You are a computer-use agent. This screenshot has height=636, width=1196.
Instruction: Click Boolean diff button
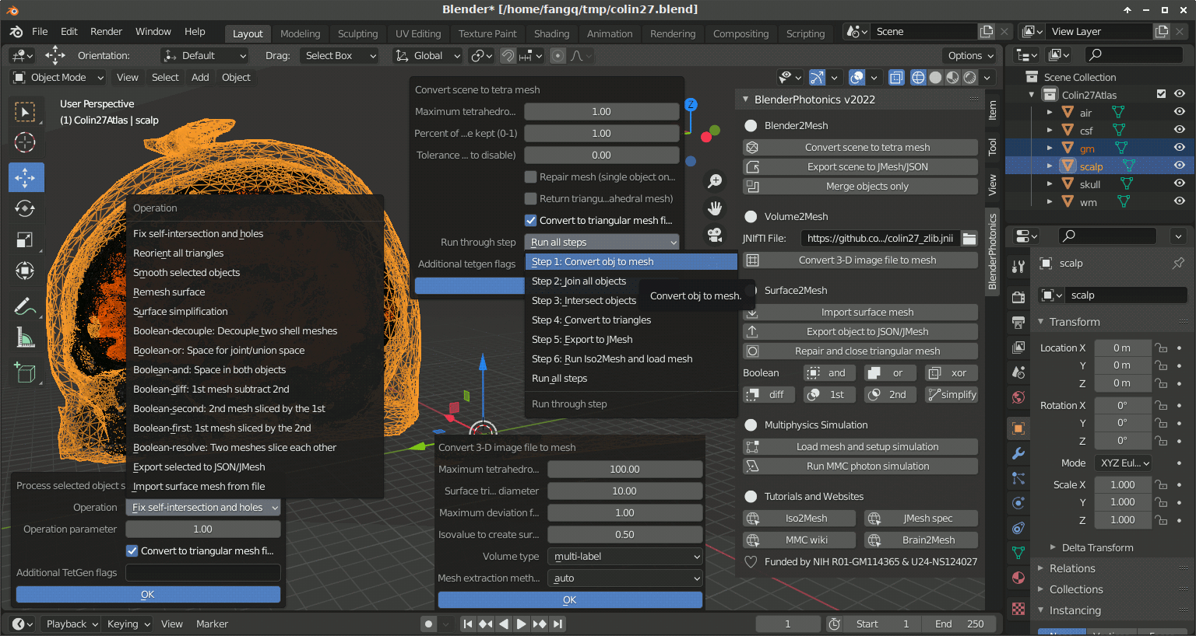(x=769, y=394)
